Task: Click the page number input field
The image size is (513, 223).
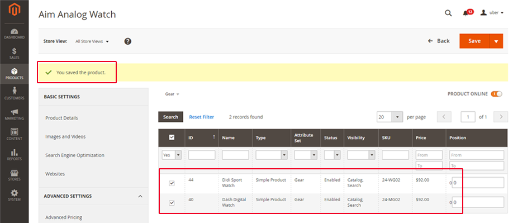Action: [468, 117]
